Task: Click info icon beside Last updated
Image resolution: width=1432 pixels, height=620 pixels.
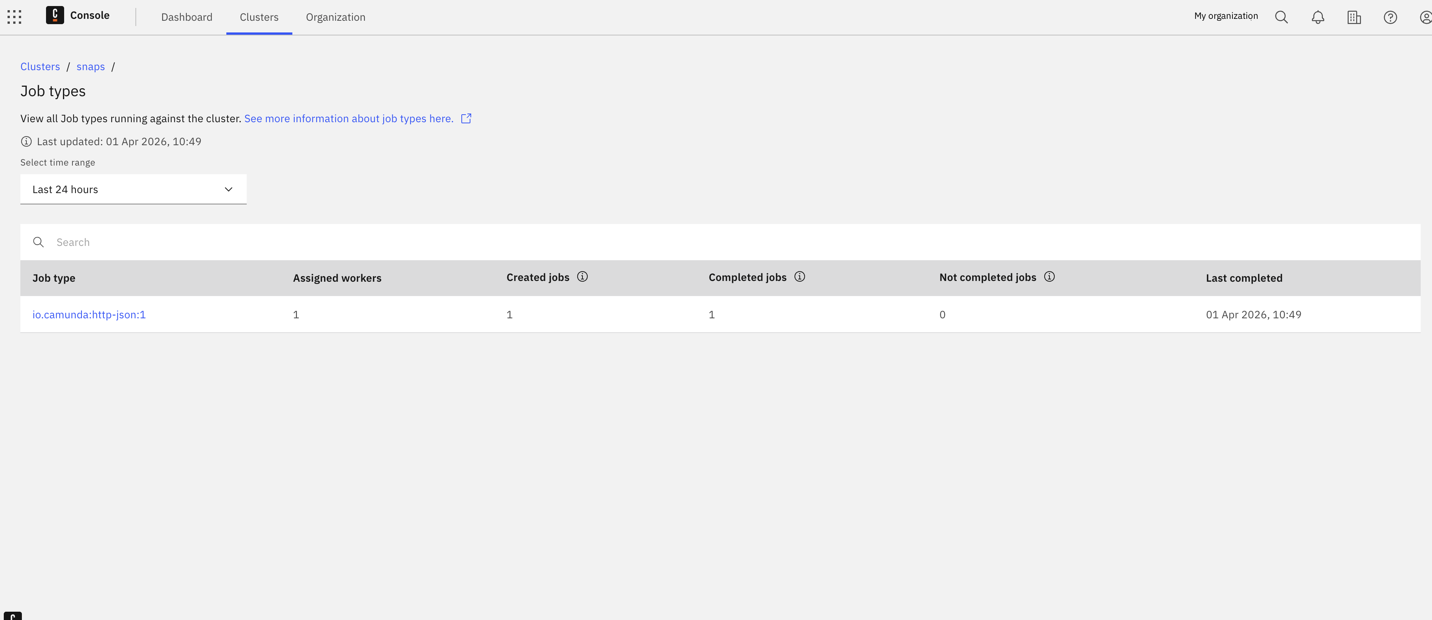Action: click(26, 142)
